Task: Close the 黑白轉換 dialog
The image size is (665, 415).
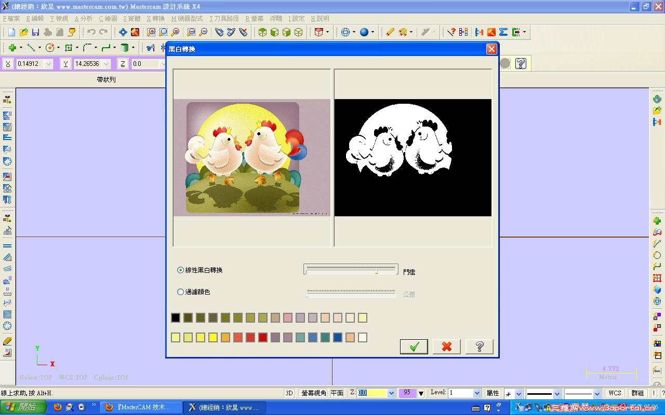Action: pyautogui.click(x=491, y=49)
